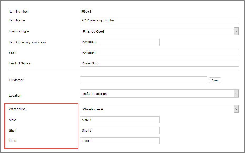245x153 pixels.
Task: Click the Location label
Action: [x=15, y=95]
